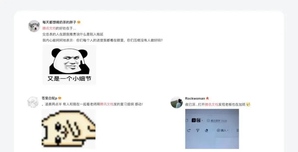
Task: Open the Rockwoman username
Action: click(195, 98)
